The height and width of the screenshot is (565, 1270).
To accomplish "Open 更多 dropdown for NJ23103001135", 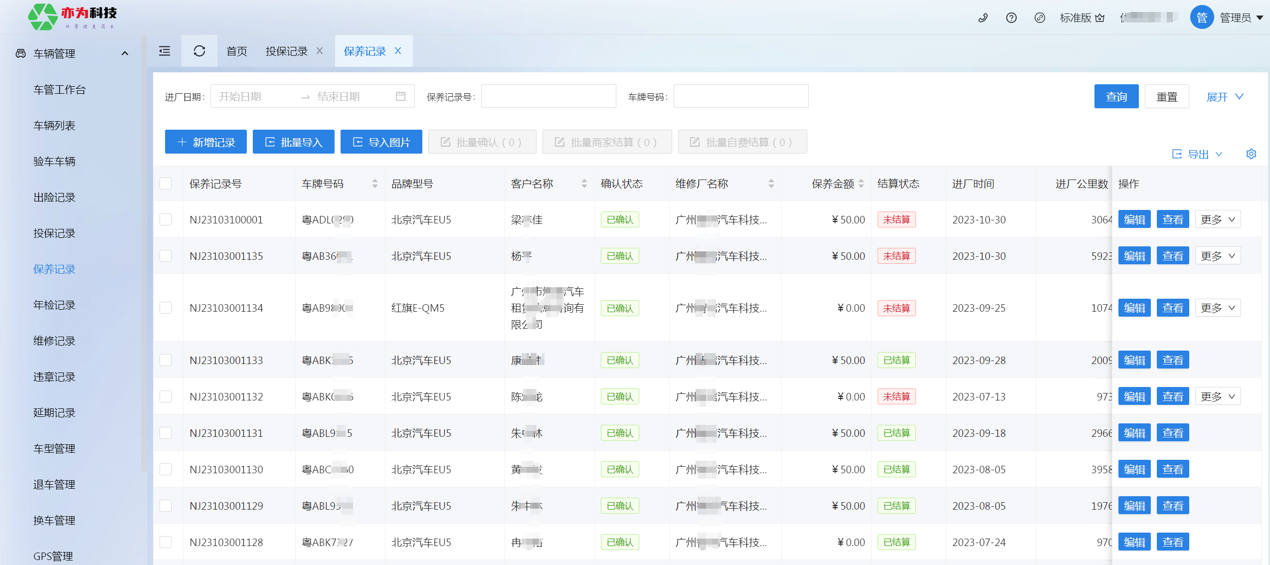I will click(x=1218, y=256).
